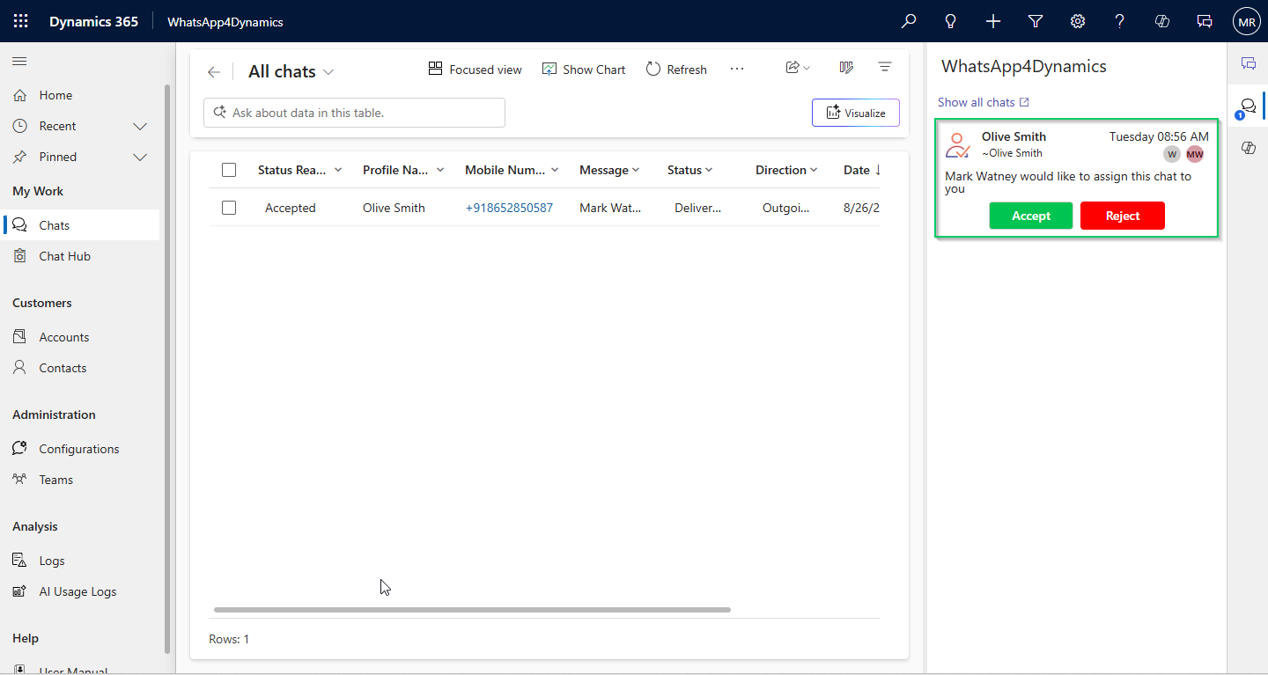Tick the select-all checkbox in grid header
The width and height of the screenshot is (1268, 675).
click(x=229, y=170)
